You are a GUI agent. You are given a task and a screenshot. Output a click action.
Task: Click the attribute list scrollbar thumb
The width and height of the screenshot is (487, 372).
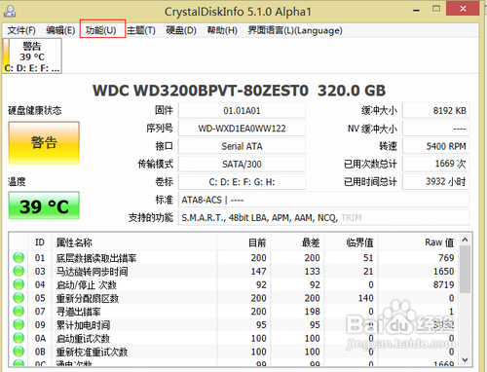[465, 270]
